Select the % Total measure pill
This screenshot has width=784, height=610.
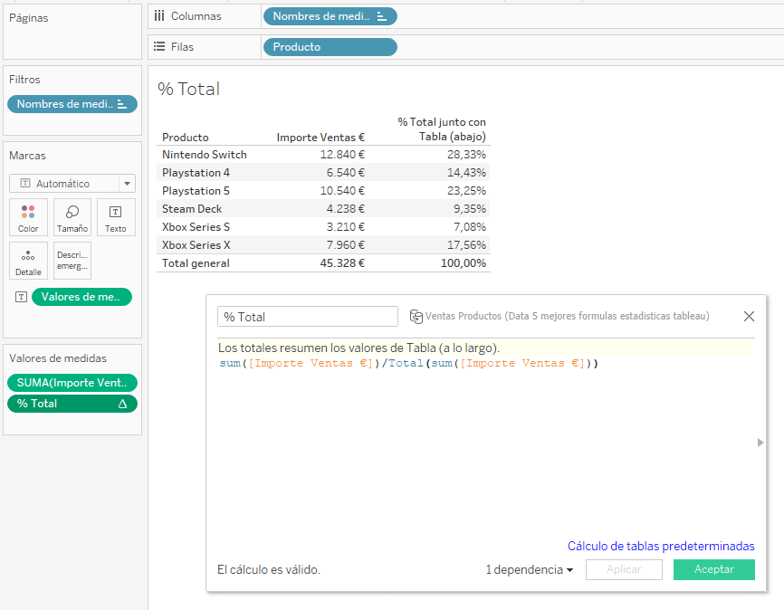[72, 404]
